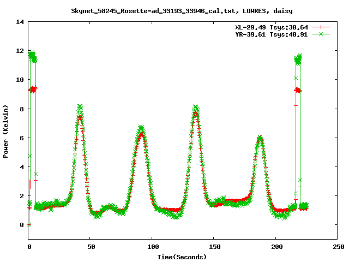Click the red calibration cluster near 217 seconds

click(x=298, y=90)
